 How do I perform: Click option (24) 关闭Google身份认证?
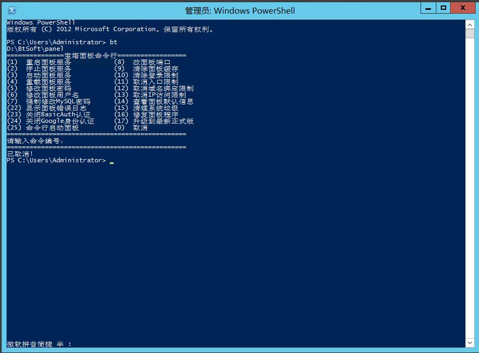[x=50, y=121]
